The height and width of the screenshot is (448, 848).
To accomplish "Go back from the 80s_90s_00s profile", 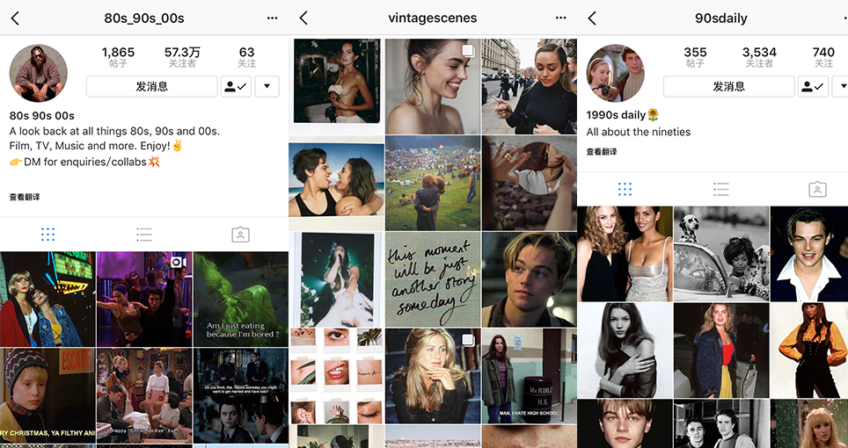I will pyautogui.click(x=15, y=18).
